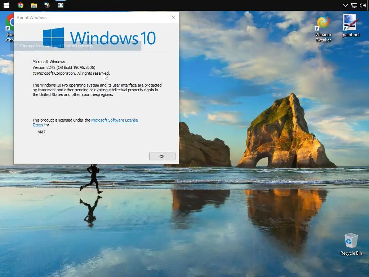This screenshot has height=277, width=369.
Task: Click the Microsoft Corporation copyright line
Action: 71,73
